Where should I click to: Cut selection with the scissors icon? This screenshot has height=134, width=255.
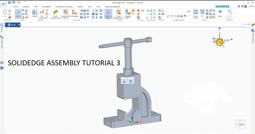pos(9,11)
